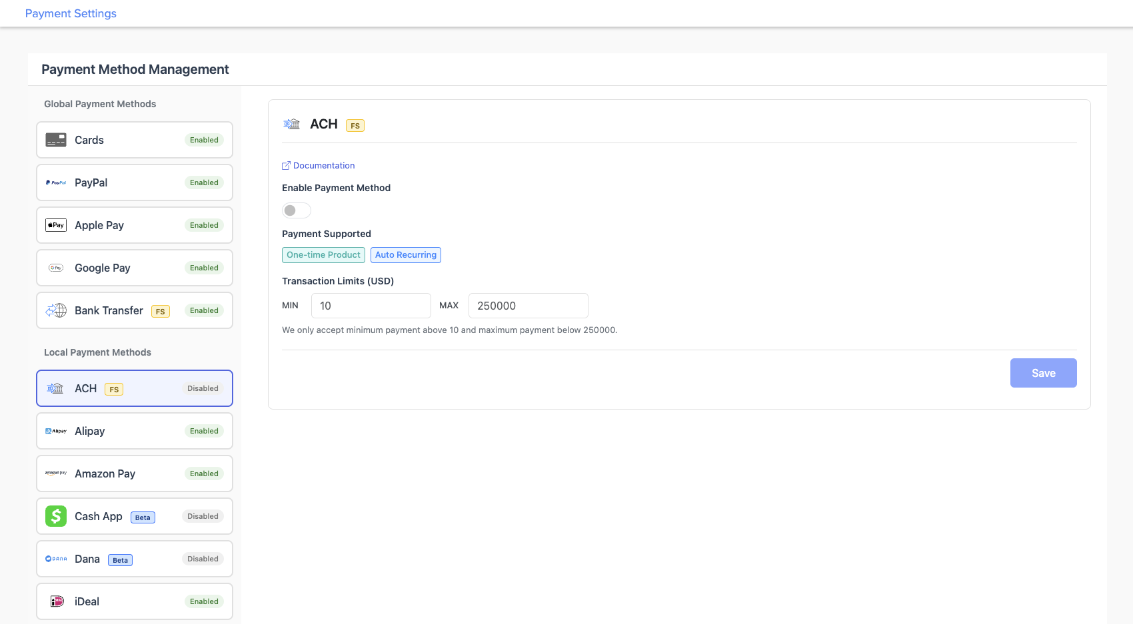Select the Cards payment method

point(135,140)
